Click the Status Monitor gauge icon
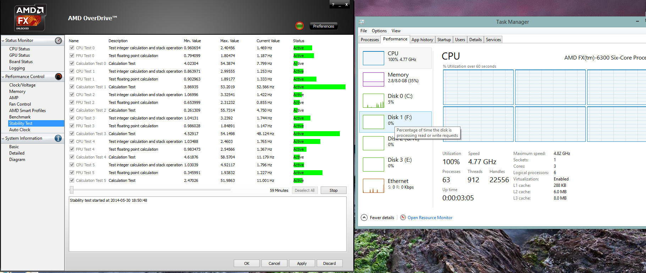Image resolution: width=646 pixels, height=273 pixels. [59, 40]
